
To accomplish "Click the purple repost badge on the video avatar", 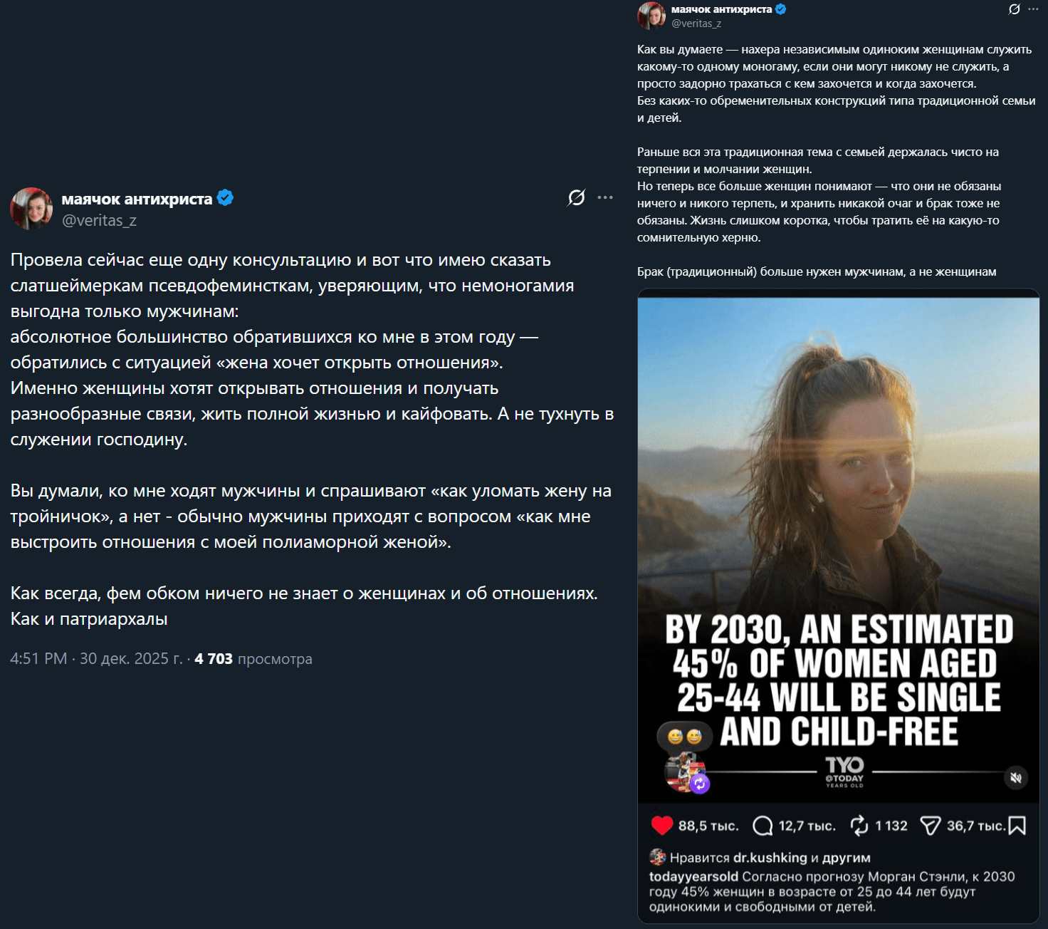I will point(700,784).
